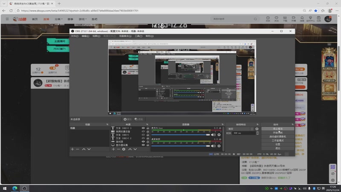Hide the 显示器采集 source with its eye icon
This screenshot has width=341, height=192.
coord(143,145)
